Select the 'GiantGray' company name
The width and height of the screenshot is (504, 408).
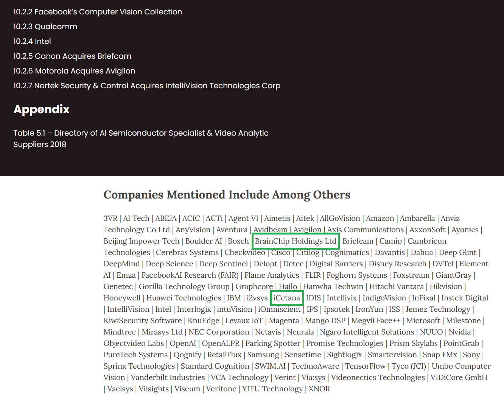click(x=453, y=275)
